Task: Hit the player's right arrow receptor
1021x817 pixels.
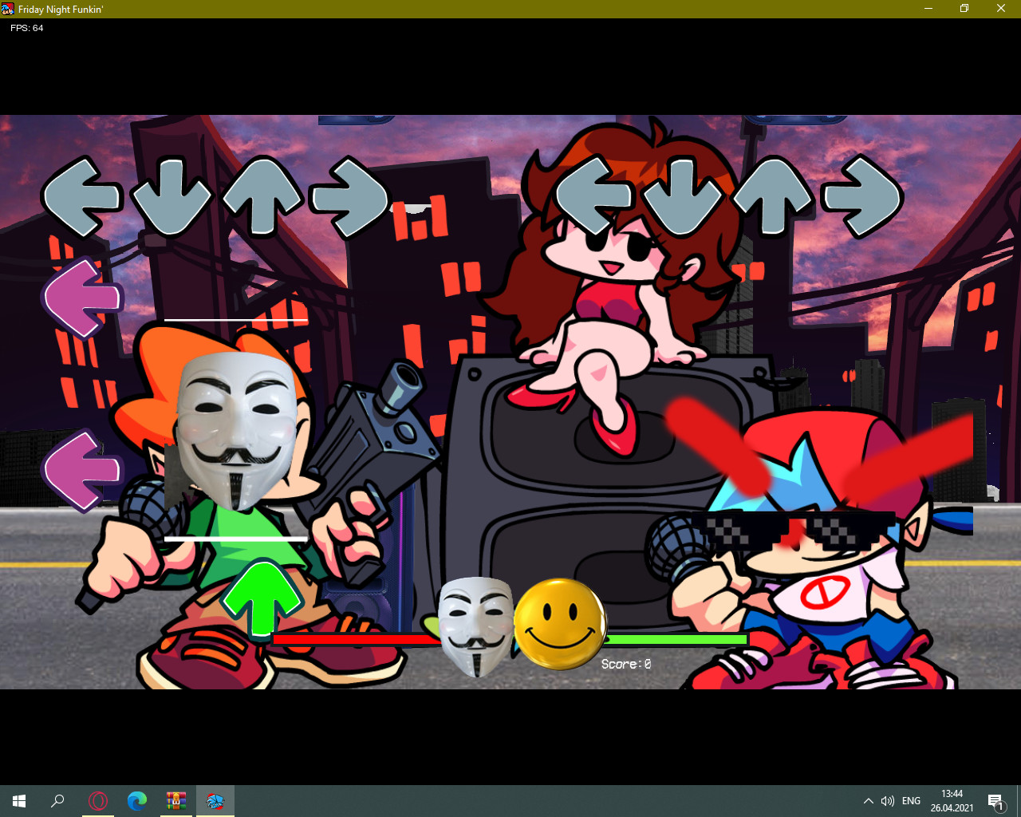Action: [861, 197]
